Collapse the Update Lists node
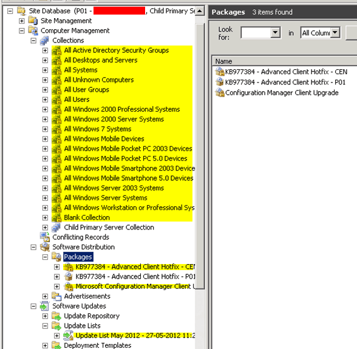The width and height of the screenshot is (357, 349). coord(45,326)
